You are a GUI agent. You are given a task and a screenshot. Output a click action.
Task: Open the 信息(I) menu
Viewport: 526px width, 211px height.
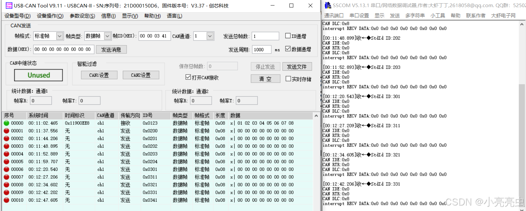(109, 16)
